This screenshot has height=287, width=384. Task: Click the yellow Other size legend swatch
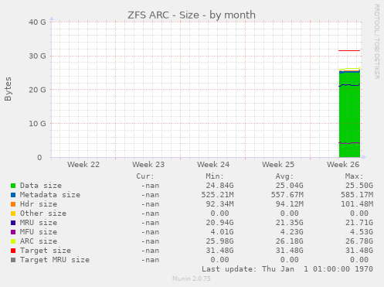tap(13, 214)
